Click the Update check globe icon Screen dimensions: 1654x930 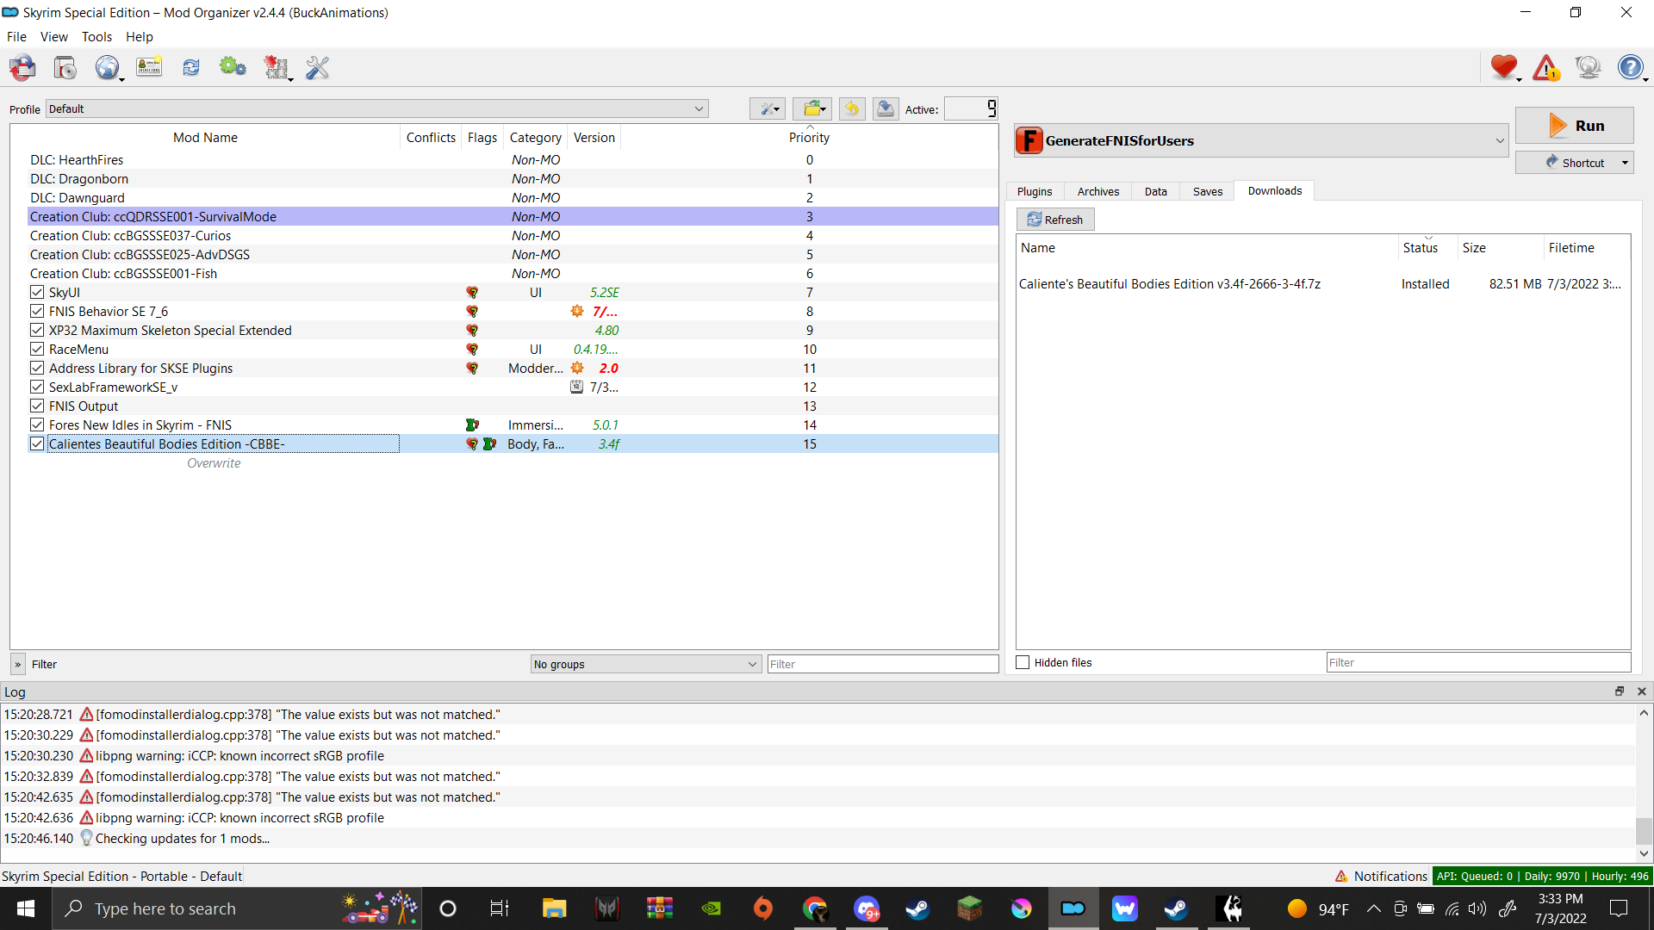click(x=1588, y=67)
